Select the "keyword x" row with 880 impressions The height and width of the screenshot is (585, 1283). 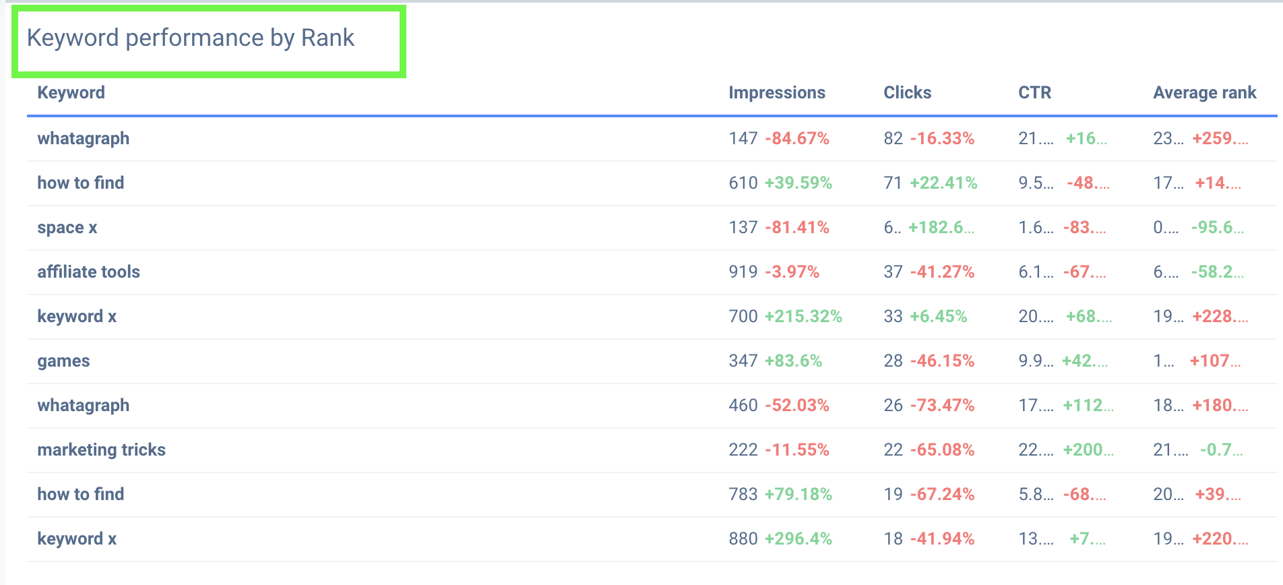[77, 538]
